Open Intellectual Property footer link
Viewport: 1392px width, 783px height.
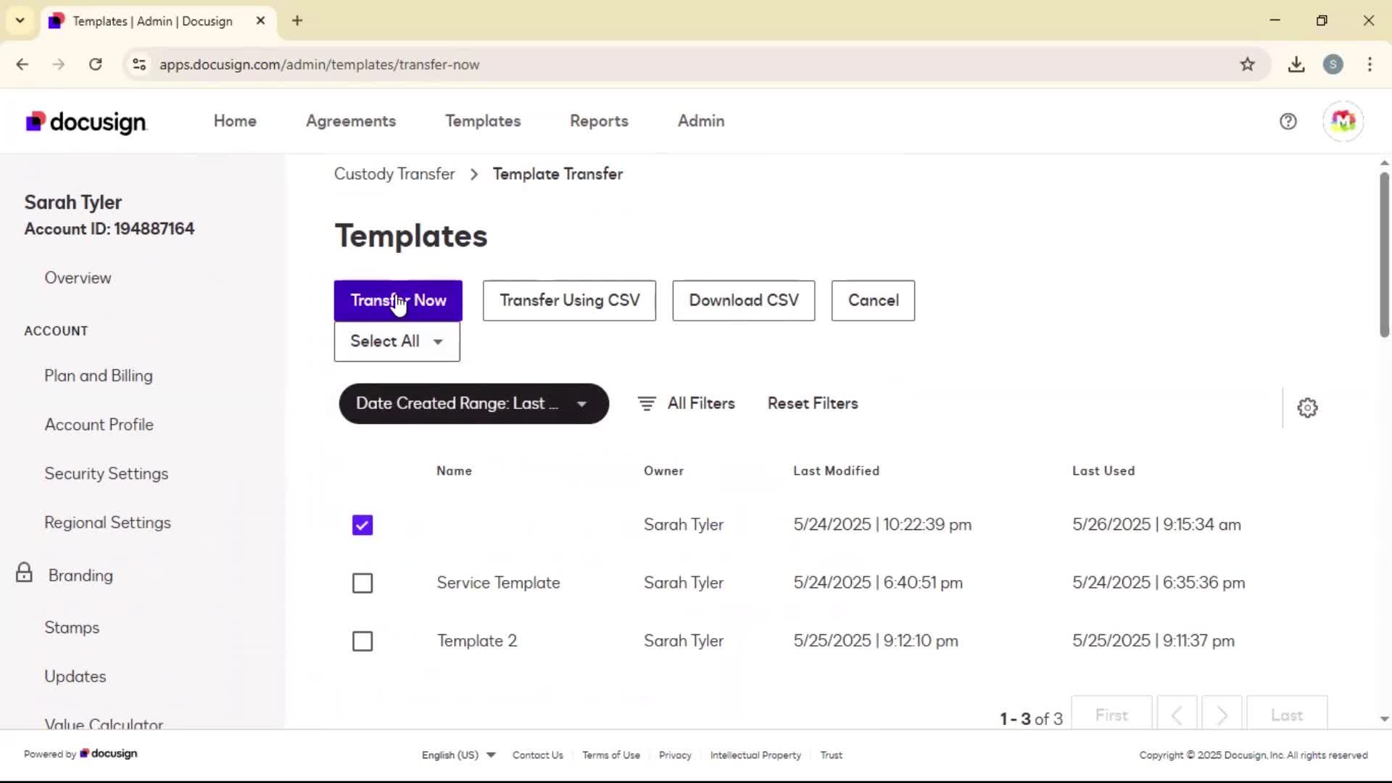click(x=755, y=755)
